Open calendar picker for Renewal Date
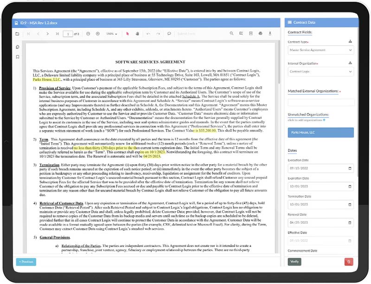The image size is (371, 284). (350, 223)
